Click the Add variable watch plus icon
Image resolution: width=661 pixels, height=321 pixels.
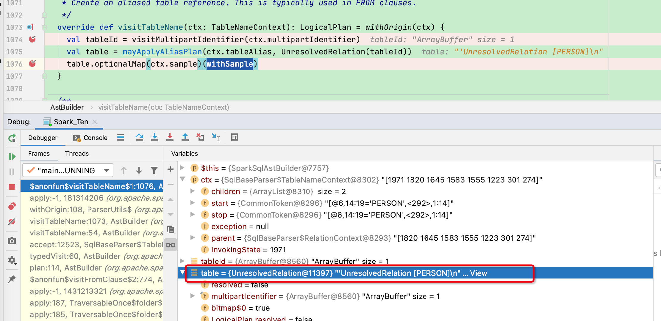[170, 169]
